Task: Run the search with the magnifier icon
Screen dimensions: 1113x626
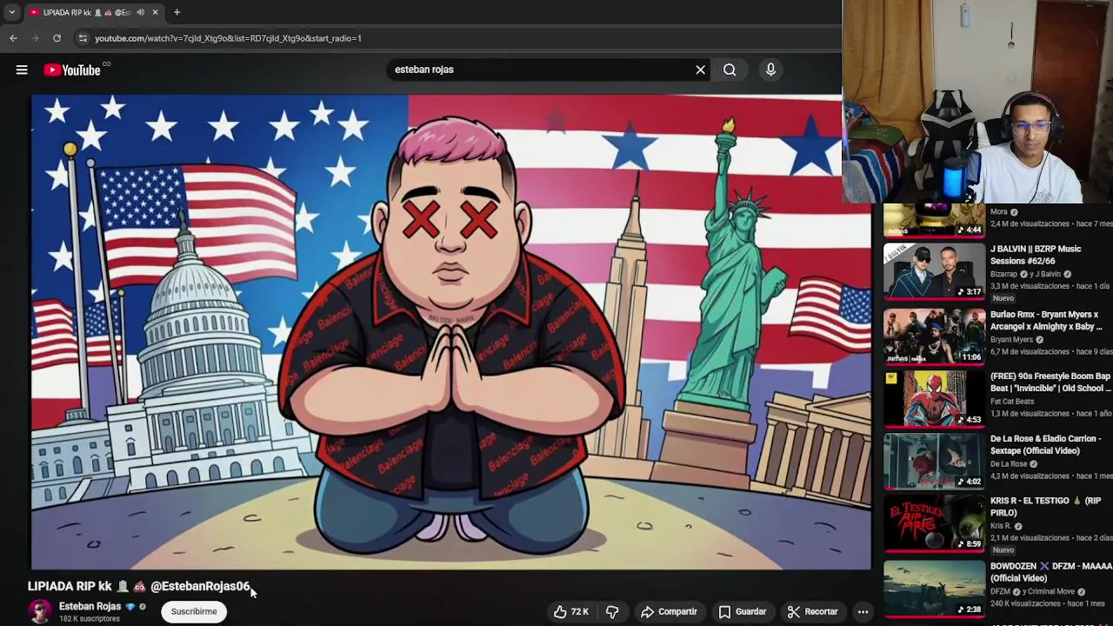Action: coord(730,70)
